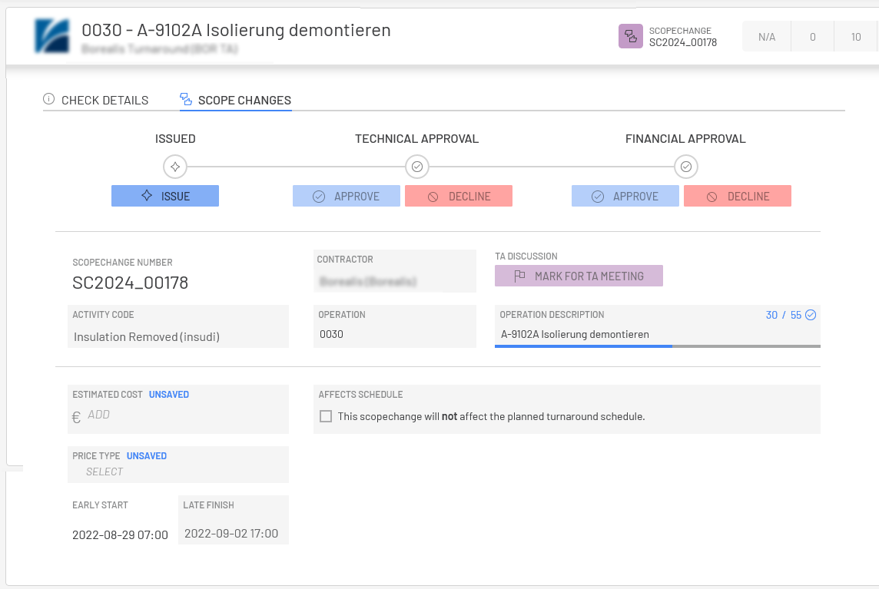
Task: Mark scopechange for TA meeting
Action: [579, 276]
